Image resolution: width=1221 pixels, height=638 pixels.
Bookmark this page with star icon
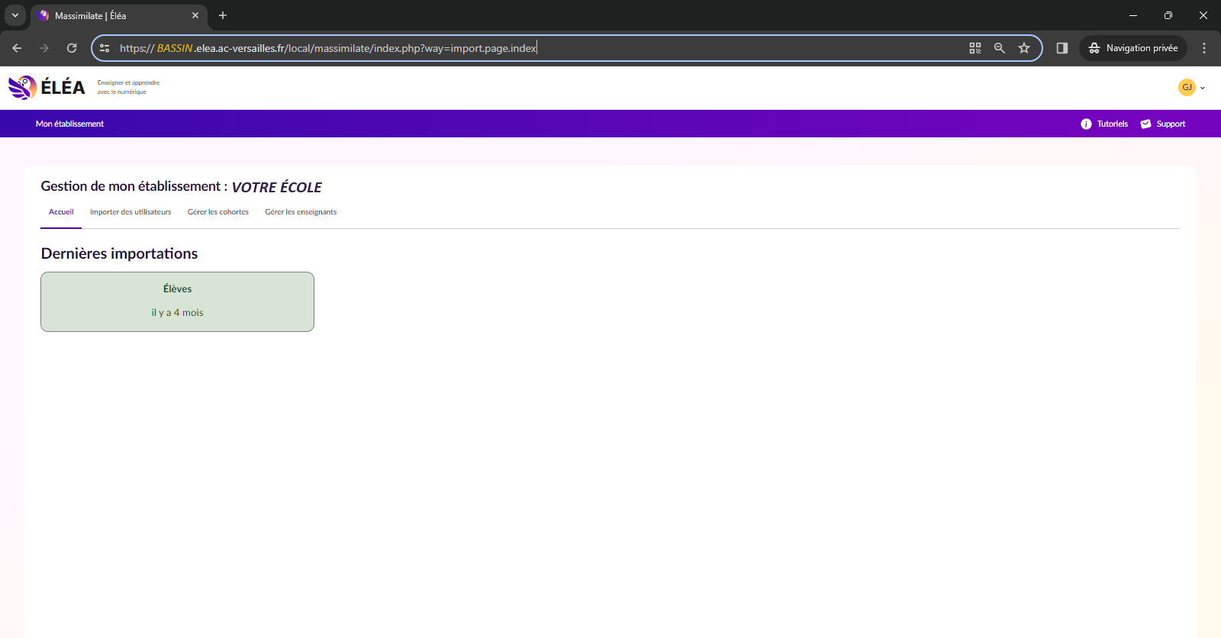click(1024, 48)
